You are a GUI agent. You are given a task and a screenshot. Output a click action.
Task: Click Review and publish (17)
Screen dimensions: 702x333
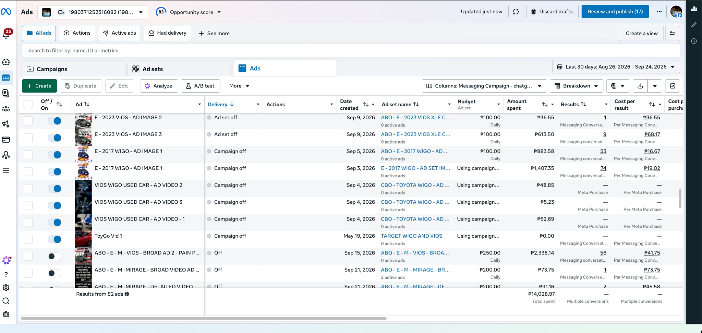pyautogui.click(x=615, y=12)
